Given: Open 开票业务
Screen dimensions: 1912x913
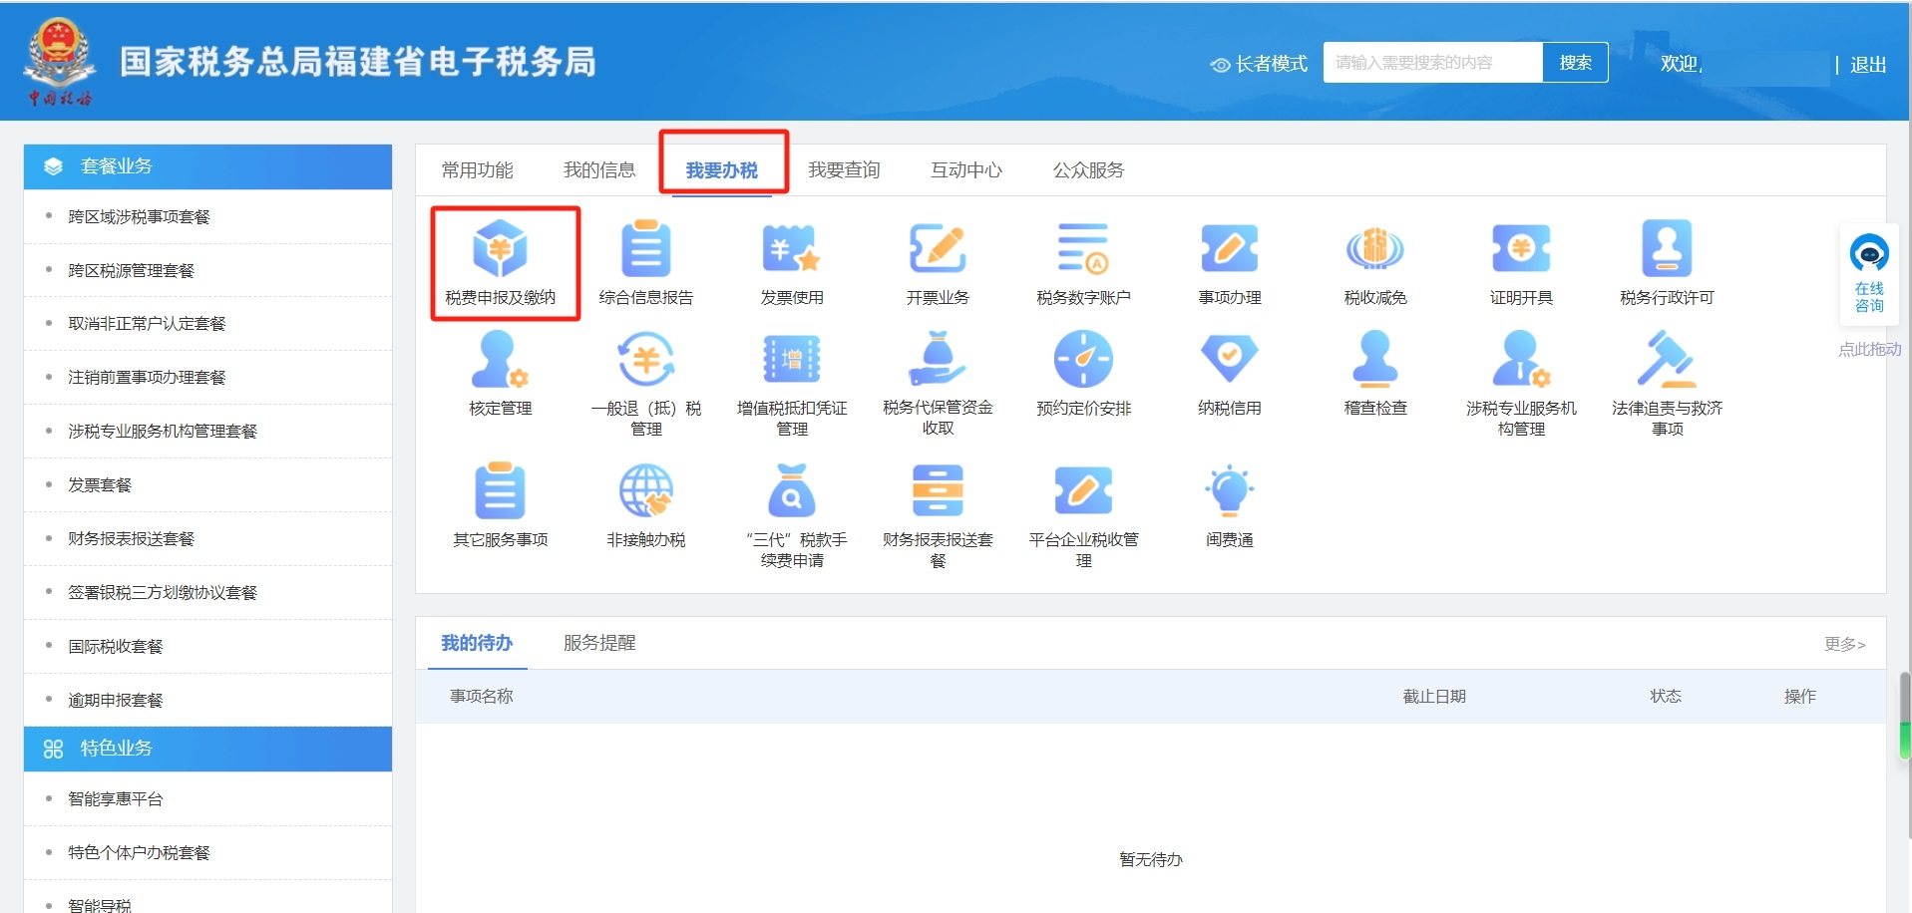Looking at the screenshot, I should click(x=938, y=264).
